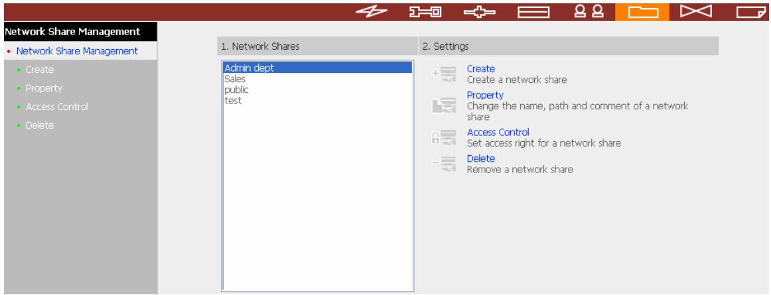Select the Sales share in the list
The image size is (771, 295).
tap(318, 79)
